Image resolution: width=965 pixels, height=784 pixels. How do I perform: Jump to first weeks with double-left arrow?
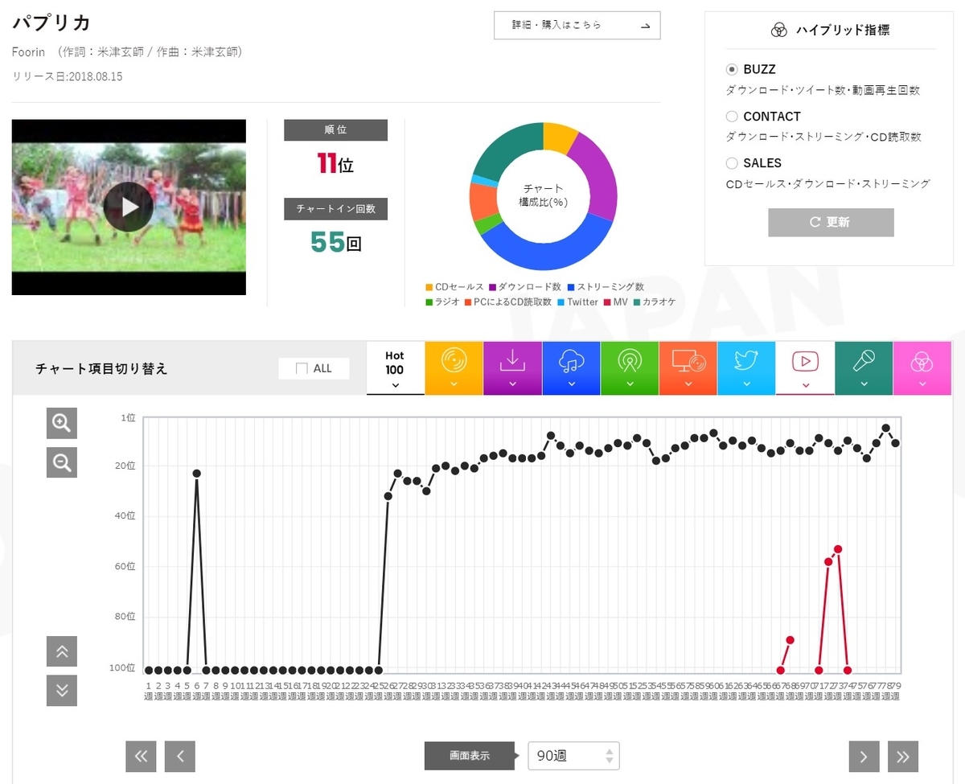141,756
